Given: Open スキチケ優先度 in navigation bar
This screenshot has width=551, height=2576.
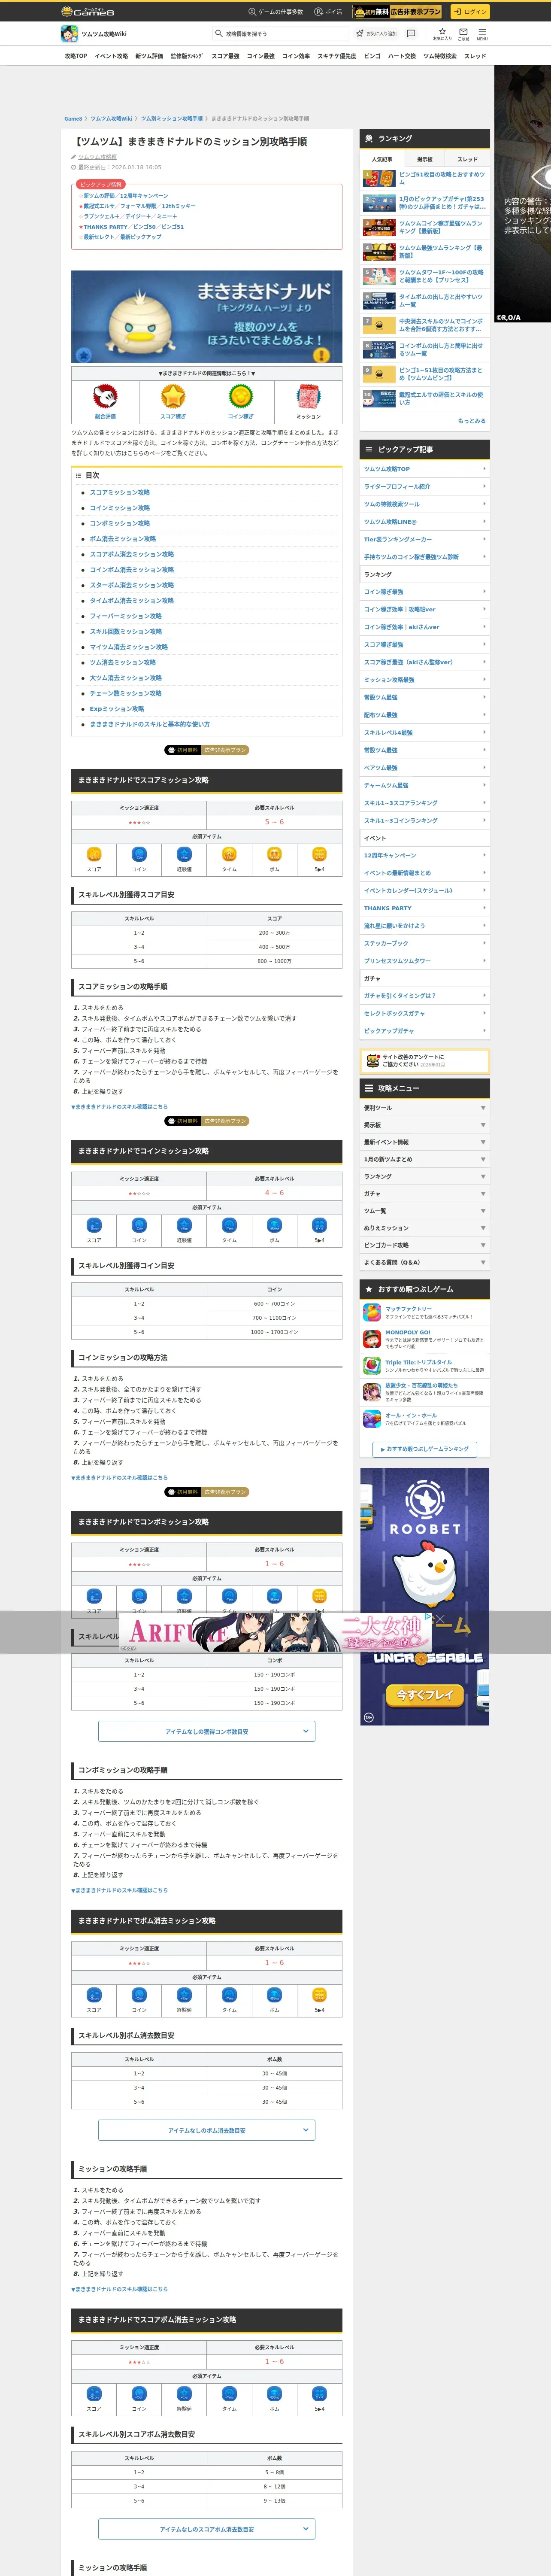Looking at the screenshot, I should tap(337, 56).
